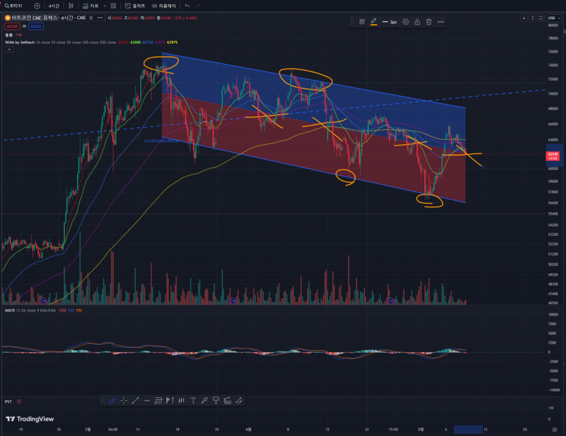
Task: Open time zone settings icon at bottom right
Action: click(x=555, y=429)
